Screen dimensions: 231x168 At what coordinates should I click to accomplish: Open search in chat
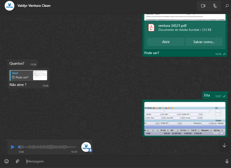(x=227, y=6)
